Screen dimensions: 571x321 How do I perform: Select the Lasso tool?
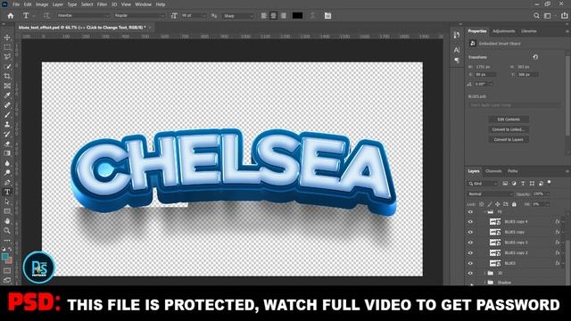7,57
